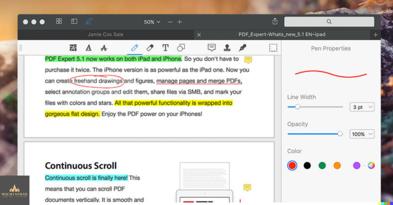Click the share/export icon
The height and width of the screenshot is (205, 393).
click(x=275, y=21)
